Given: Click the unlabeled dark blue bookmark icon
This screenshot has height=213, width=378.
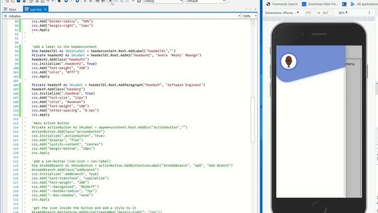Looking at the screenshot, I should click(344, 4).
